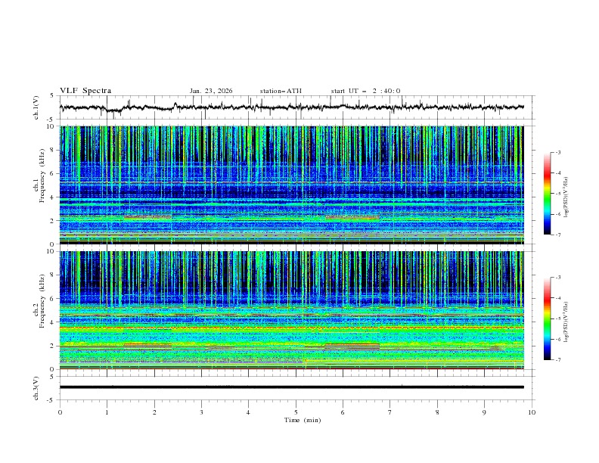Click red 2 kHz band near 2 min in ch.1
The height and width of the screenshot is (463, 599).
point(148,218)
